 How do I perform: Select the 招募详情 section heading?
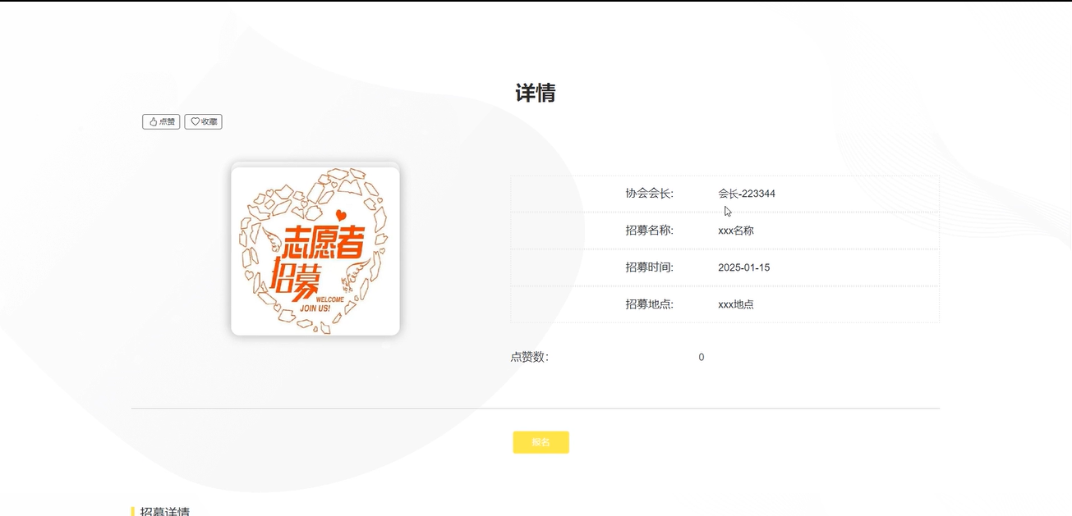tap(165, 511)
